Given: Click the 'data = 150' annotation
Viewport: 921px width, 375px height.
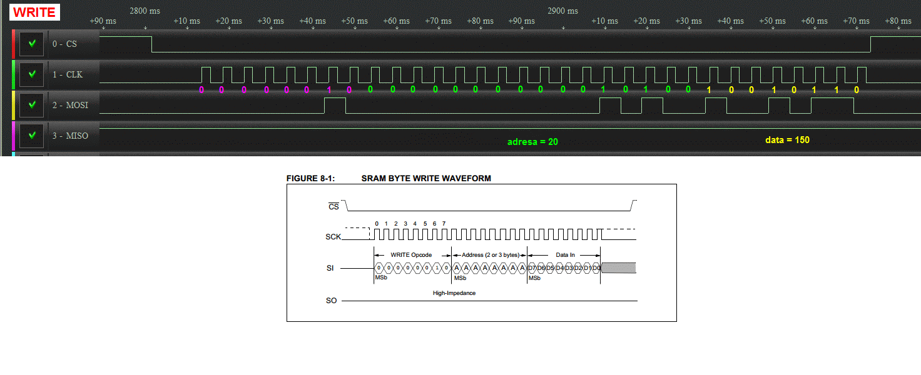Looking at the screenshot, I should [787, 140].
